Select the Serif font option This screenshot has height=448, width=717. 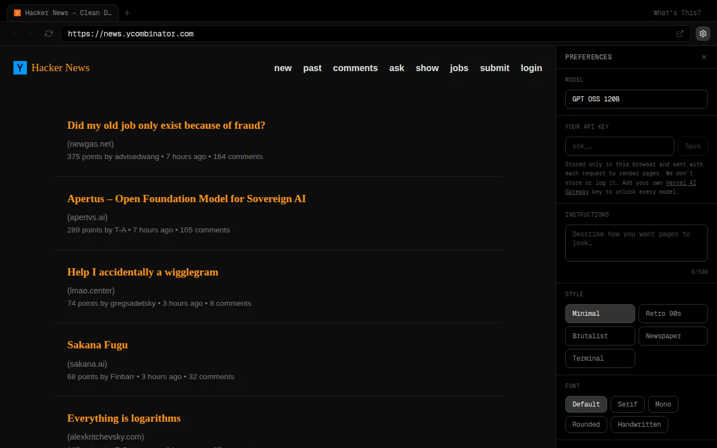click(x=627, y=404)
